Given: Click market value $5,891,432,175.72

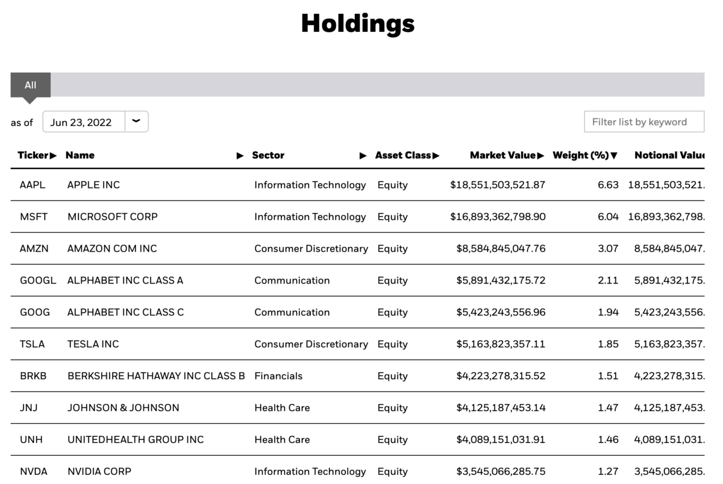Looking at the screenshot, I should pyautogui.click(x=501, y=281).
